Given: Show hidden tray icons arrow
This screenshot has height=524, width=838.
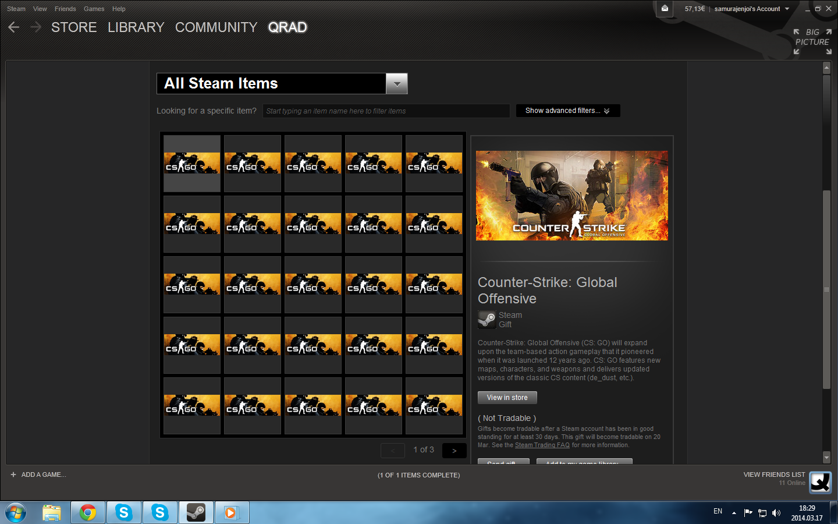Looking at the screenshot, I should coord(734,513).
